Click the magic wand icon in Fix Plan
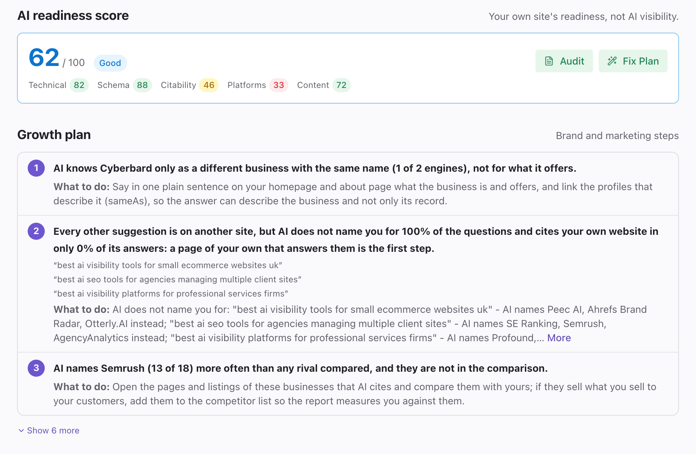Image resolution: width=696 pixels, height=454 pixels. click(x=612, y=61)
